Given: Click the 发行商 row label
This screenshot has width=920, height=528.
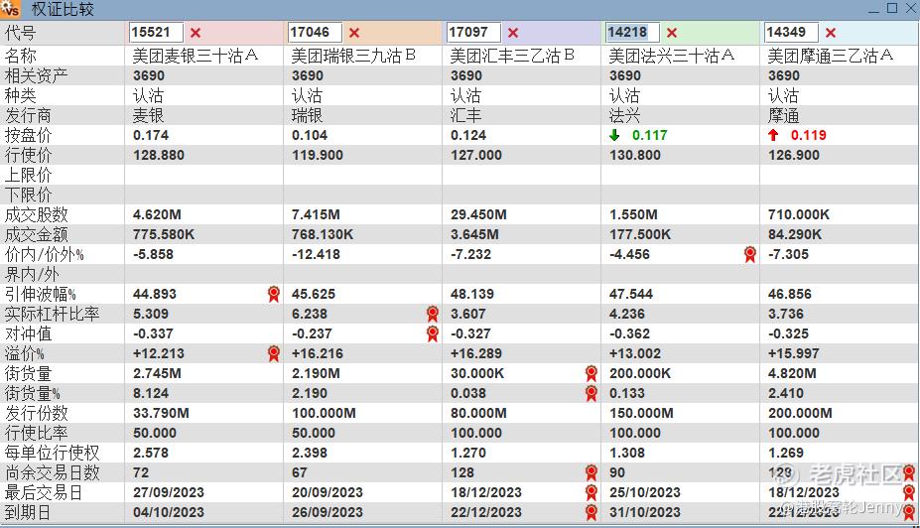Looking at the screenshot, I should pos(28,115).
